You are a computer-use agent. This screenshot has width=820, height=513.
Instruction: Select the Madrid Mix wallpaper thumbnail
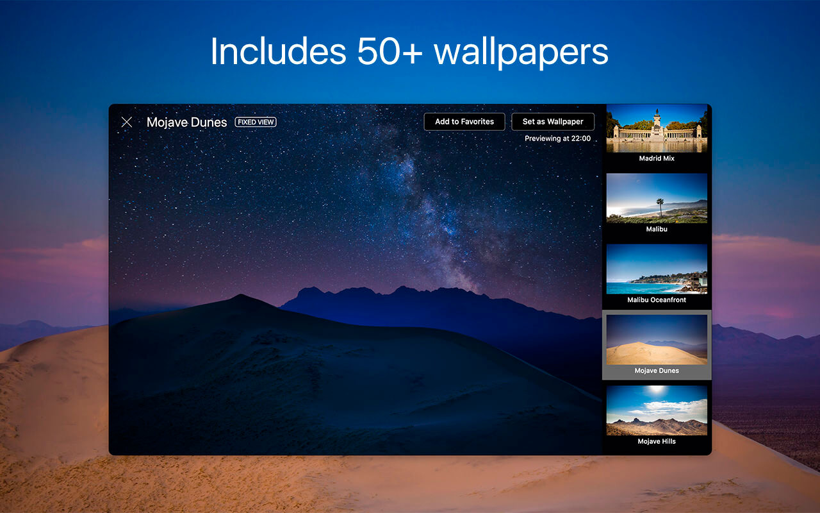(657, 128)
